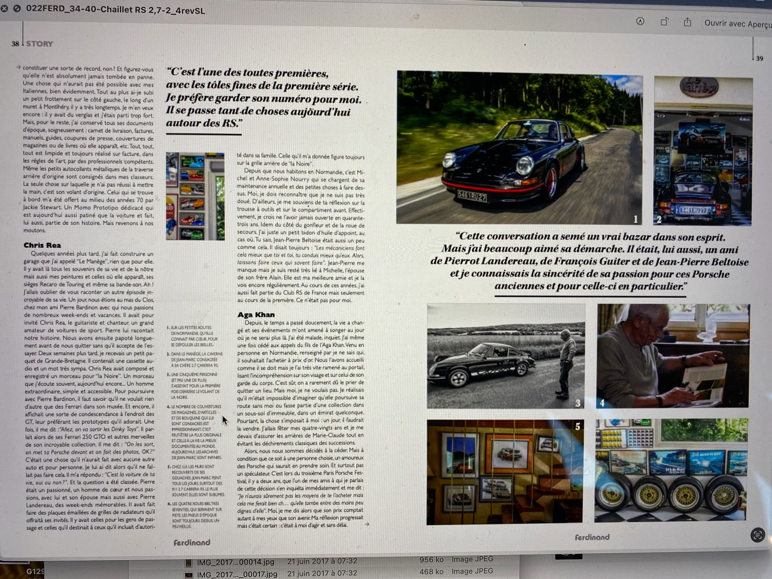Open the Share menu icon
The image size is (772, 579).
(x=688, y=22)
